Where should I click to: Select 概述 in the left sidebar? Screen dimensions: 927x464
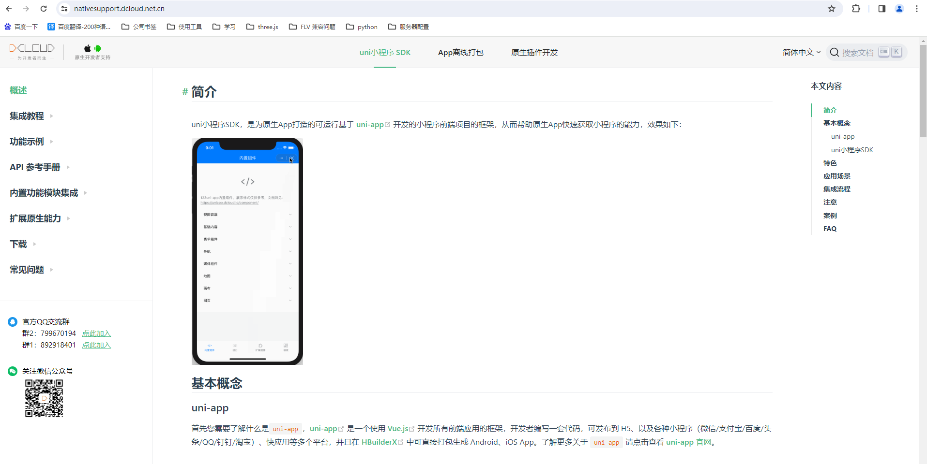(x=18, y=90)
